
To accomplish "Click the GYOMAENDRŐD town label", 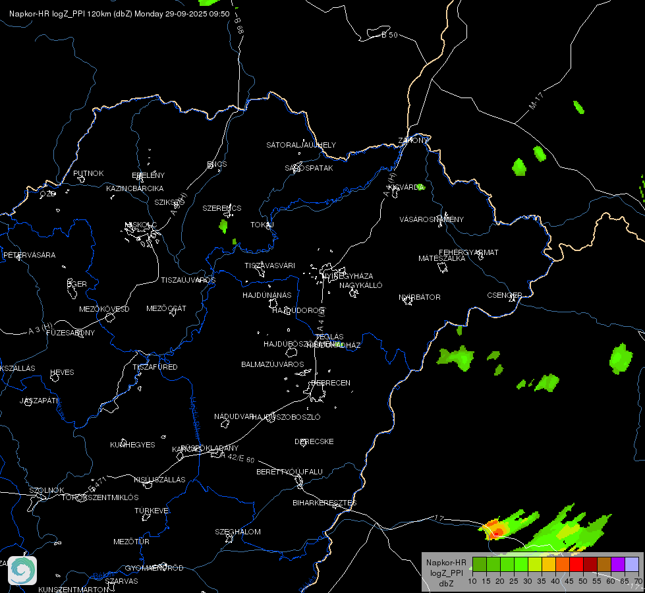I will pos(154,568).
